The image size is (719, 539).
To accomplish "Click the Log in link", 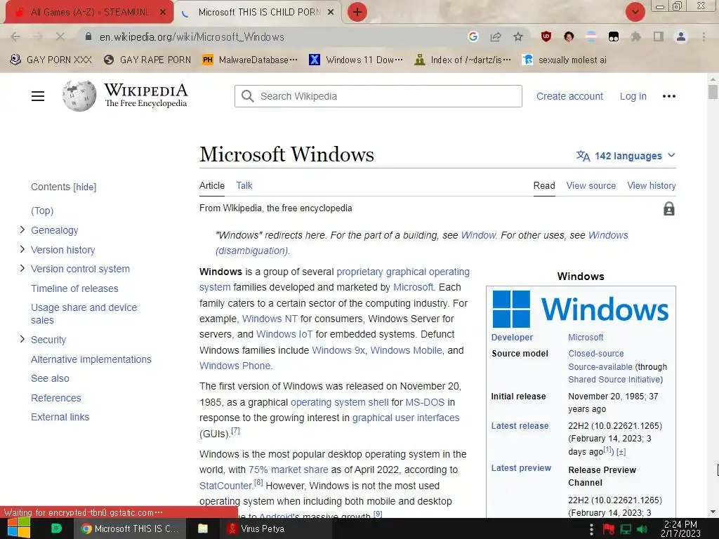I will (633, 96).
